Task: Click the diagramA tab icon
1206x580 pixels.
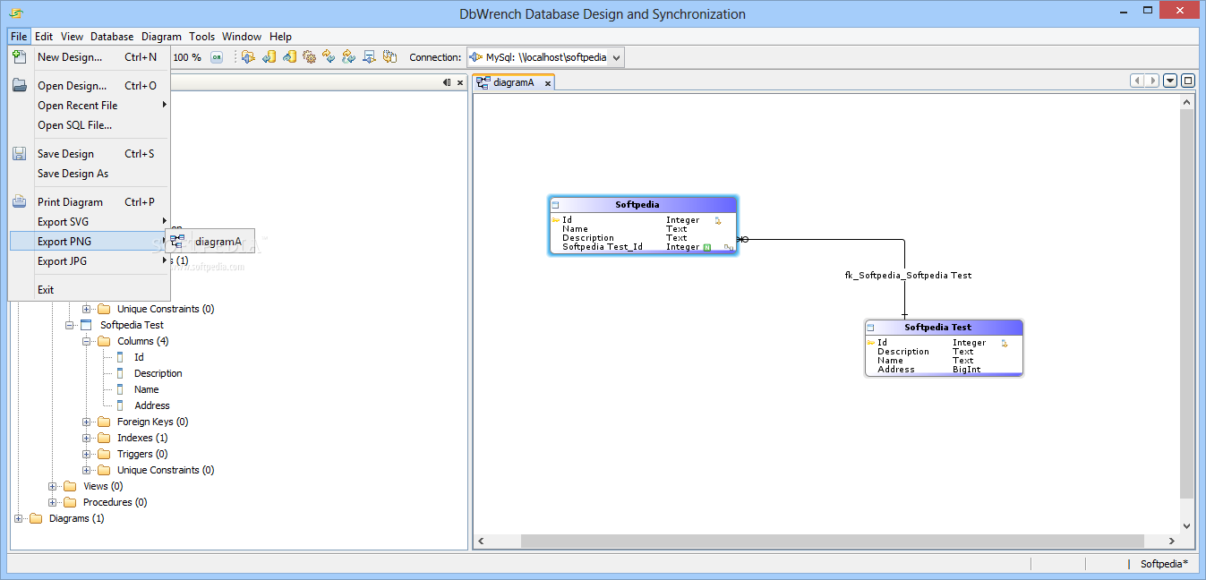Action: 483,82
